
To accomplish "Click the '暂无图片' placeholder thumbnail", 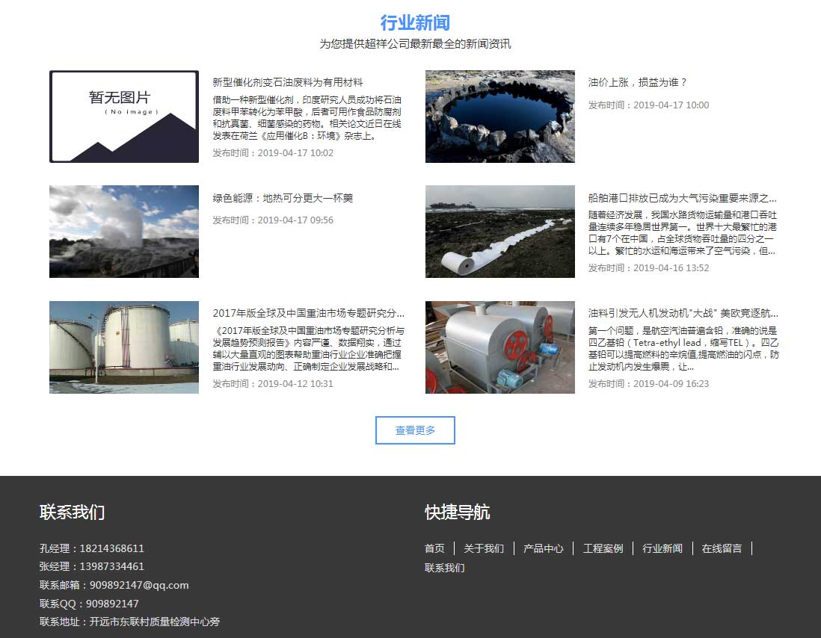I will (124, 117).
